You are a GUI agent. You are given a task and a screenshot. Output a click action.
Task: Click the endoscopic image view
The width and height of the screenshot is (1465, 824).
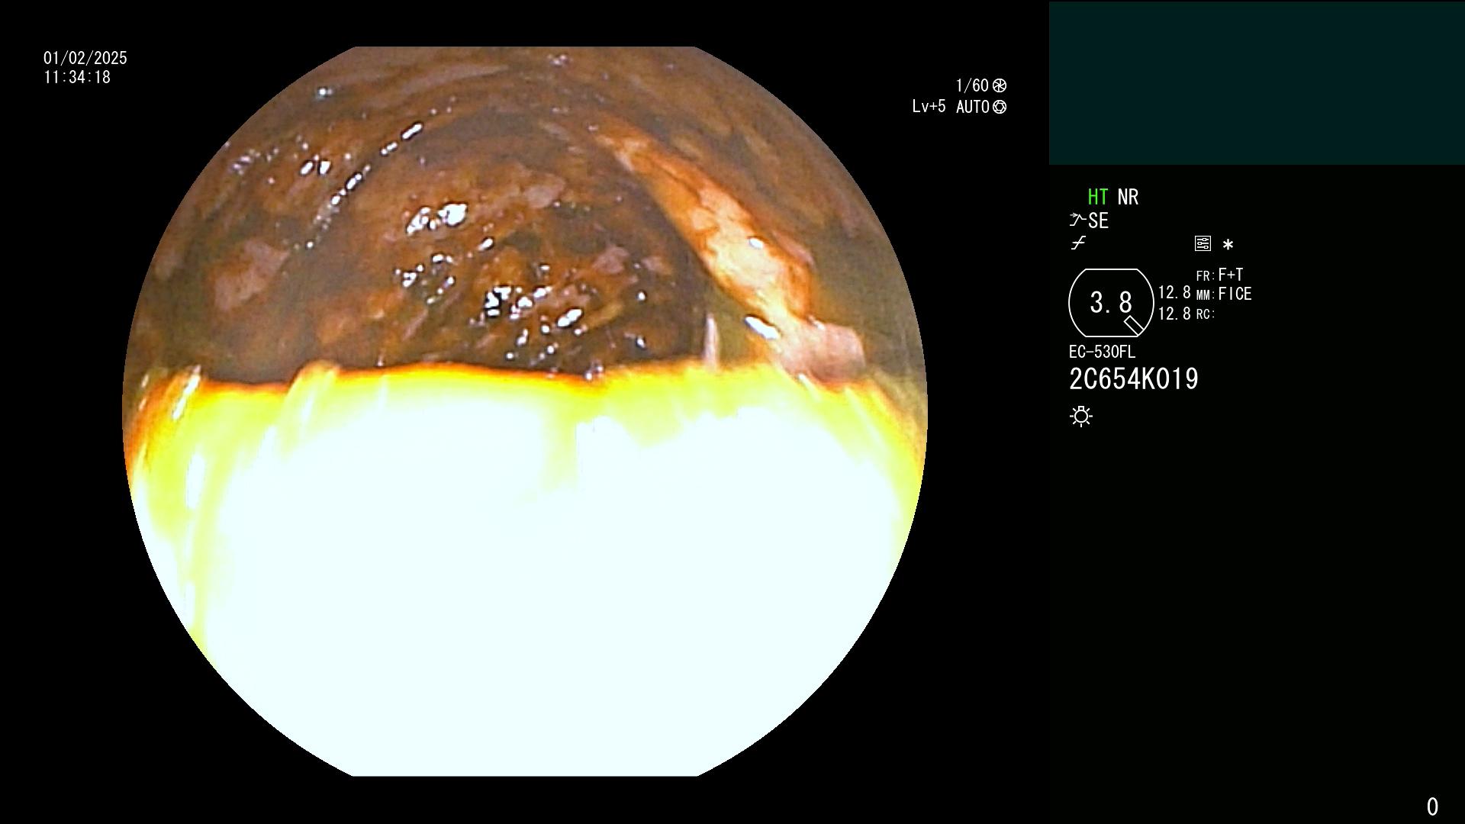(x=525, y=411)
